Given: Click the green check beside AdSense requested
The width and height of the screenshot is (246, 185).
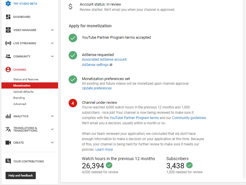Looking at the screenshot, I should pos(73,55).
